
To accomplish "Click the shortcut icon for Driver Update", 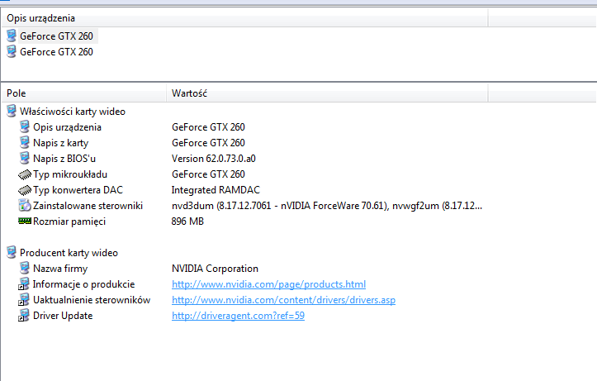I will (x=24, y=316).
